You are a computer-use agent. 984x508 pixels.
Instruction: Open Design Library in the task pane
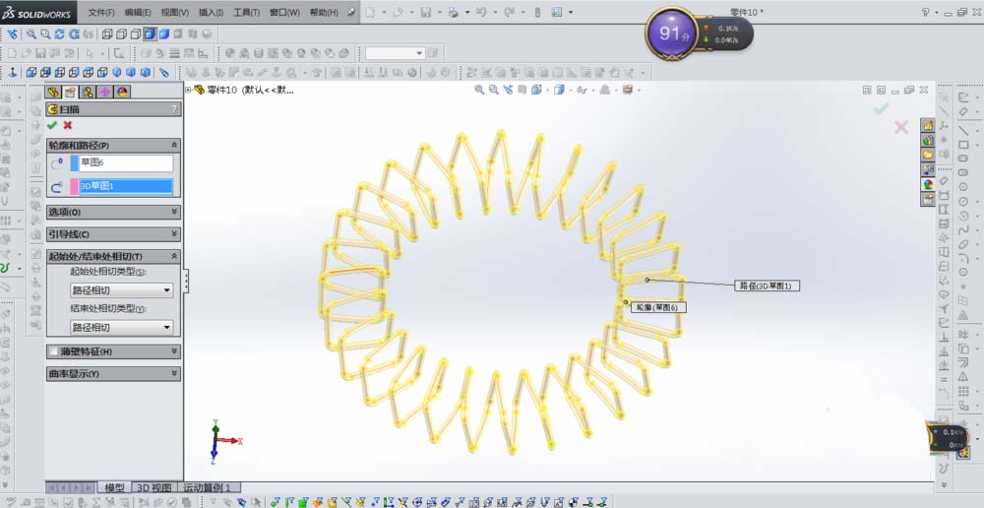coord(928,140)
